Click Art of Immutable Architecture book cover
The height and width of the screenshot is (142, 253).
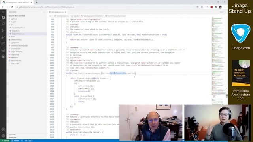pos(241,73)
